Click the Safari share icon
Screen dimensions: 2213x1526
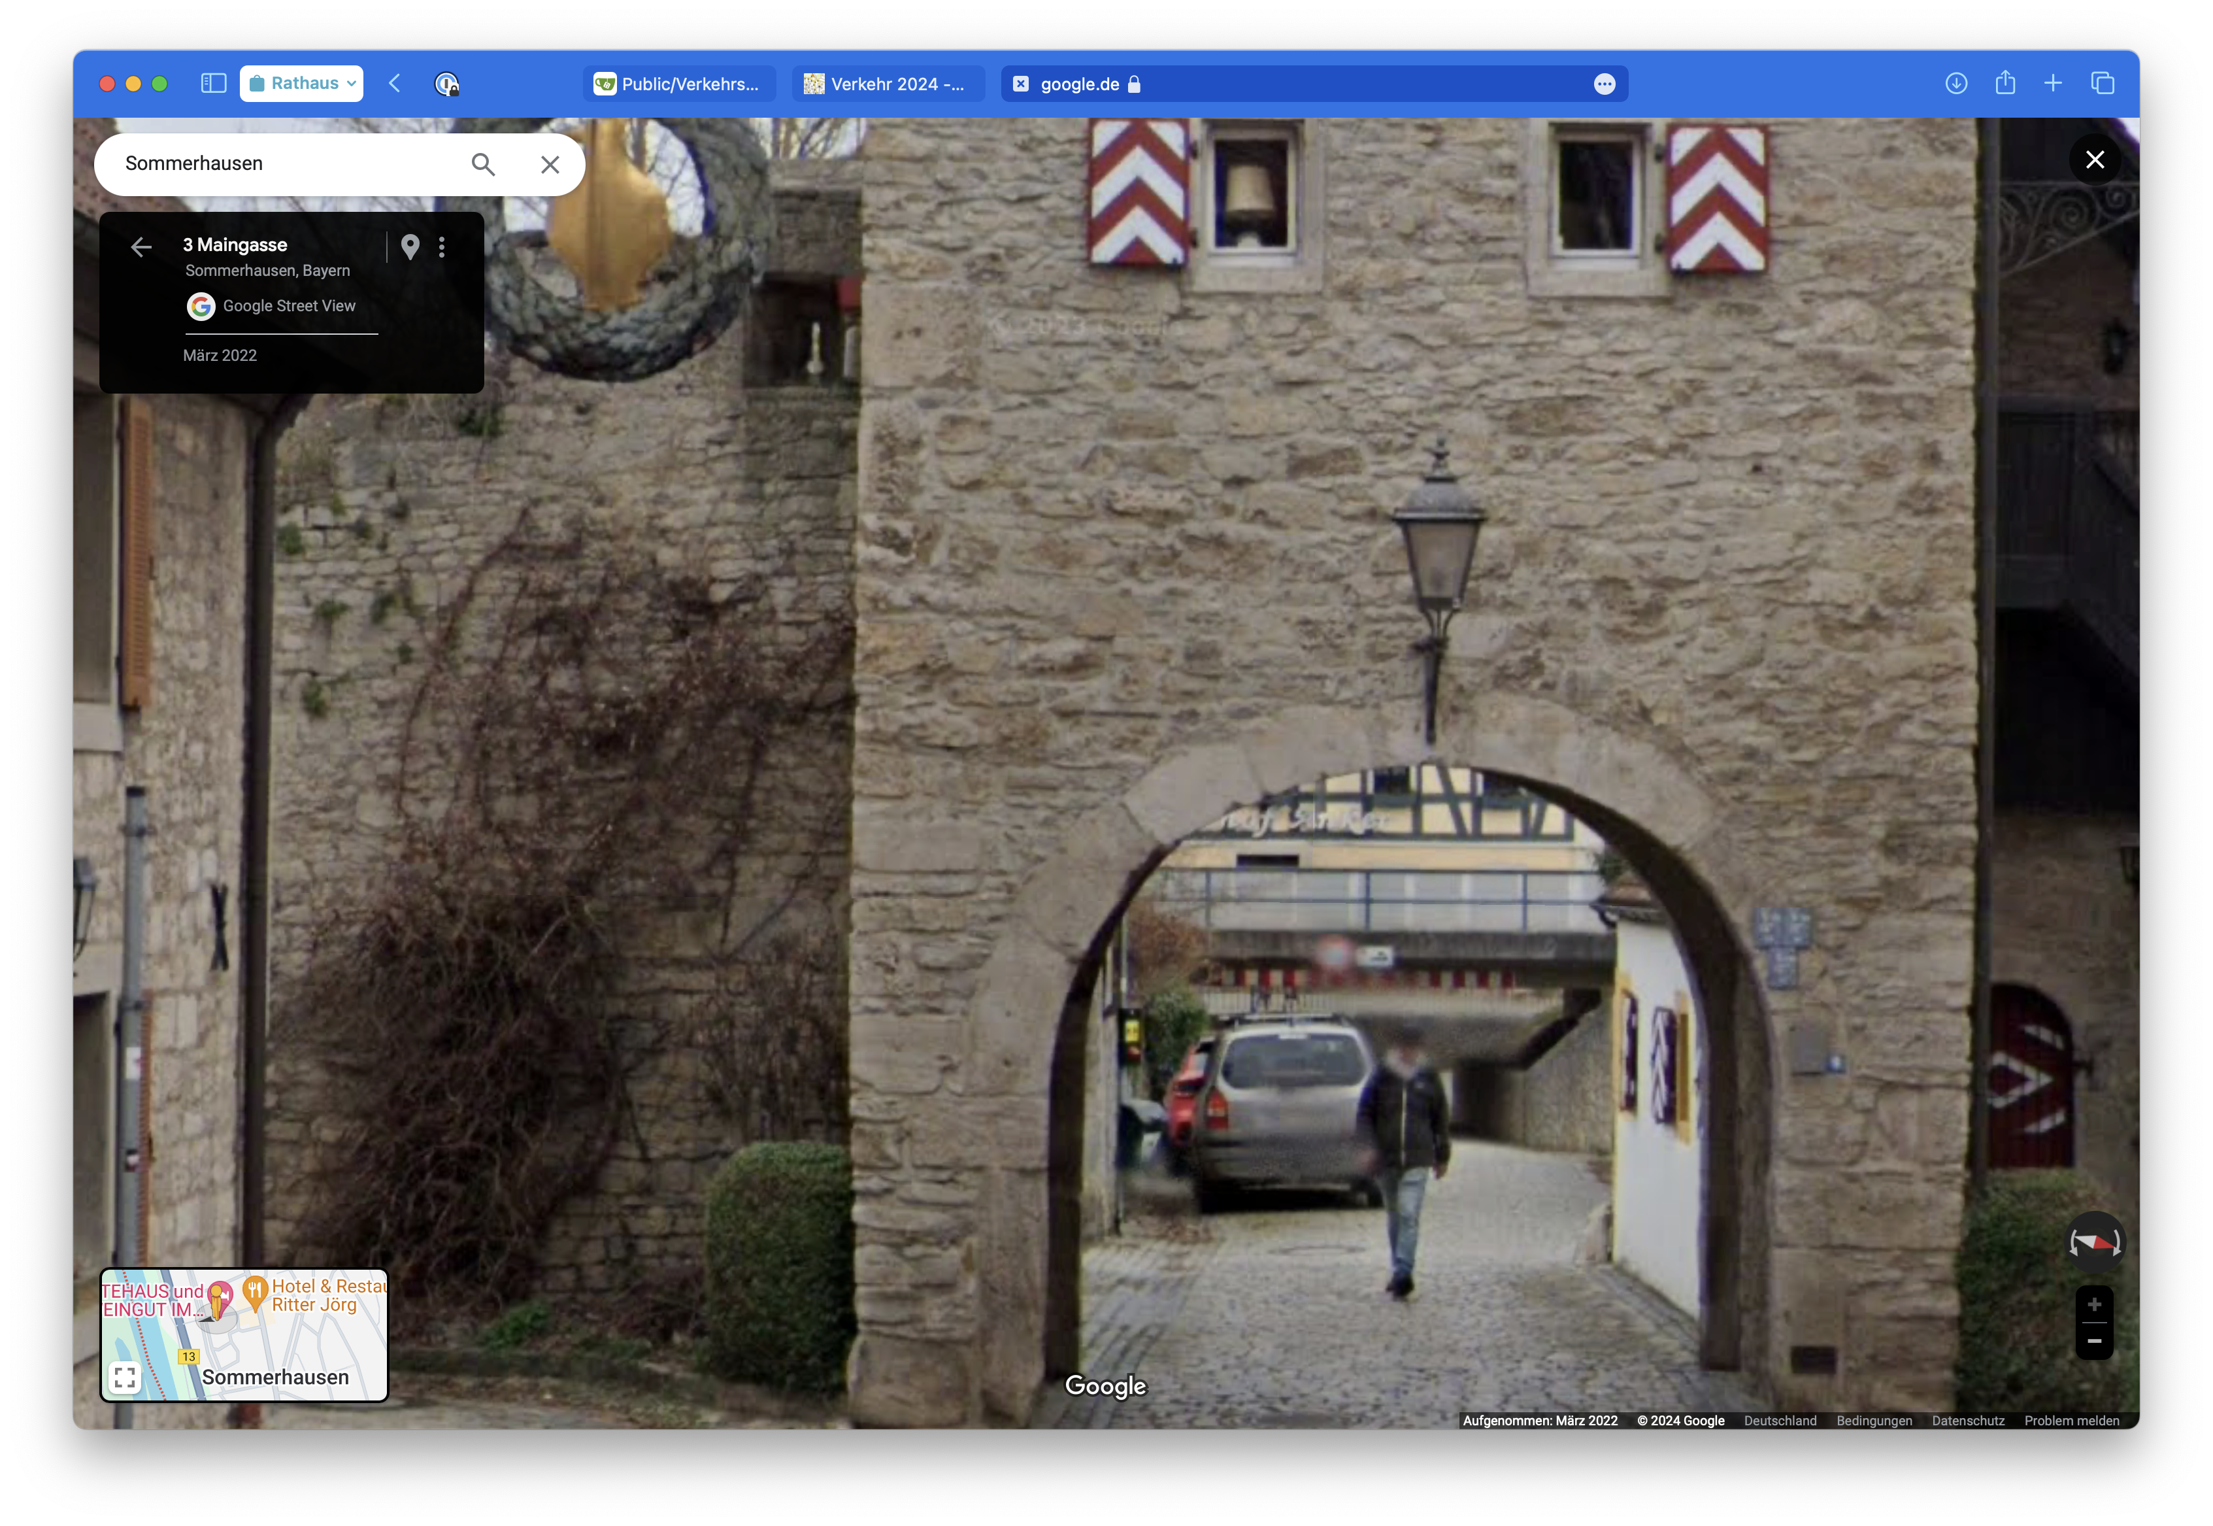tap(2005, 83)
